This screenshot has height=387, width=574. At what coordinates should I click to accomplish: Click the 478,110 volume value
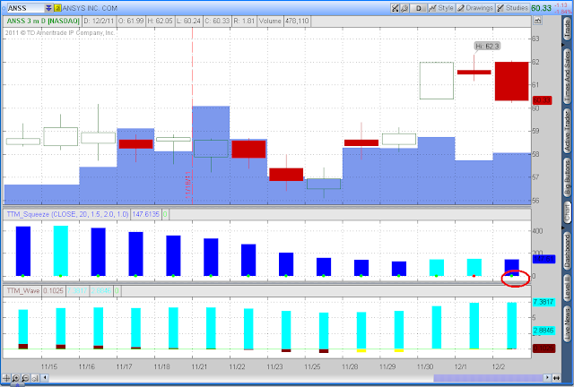297,21
